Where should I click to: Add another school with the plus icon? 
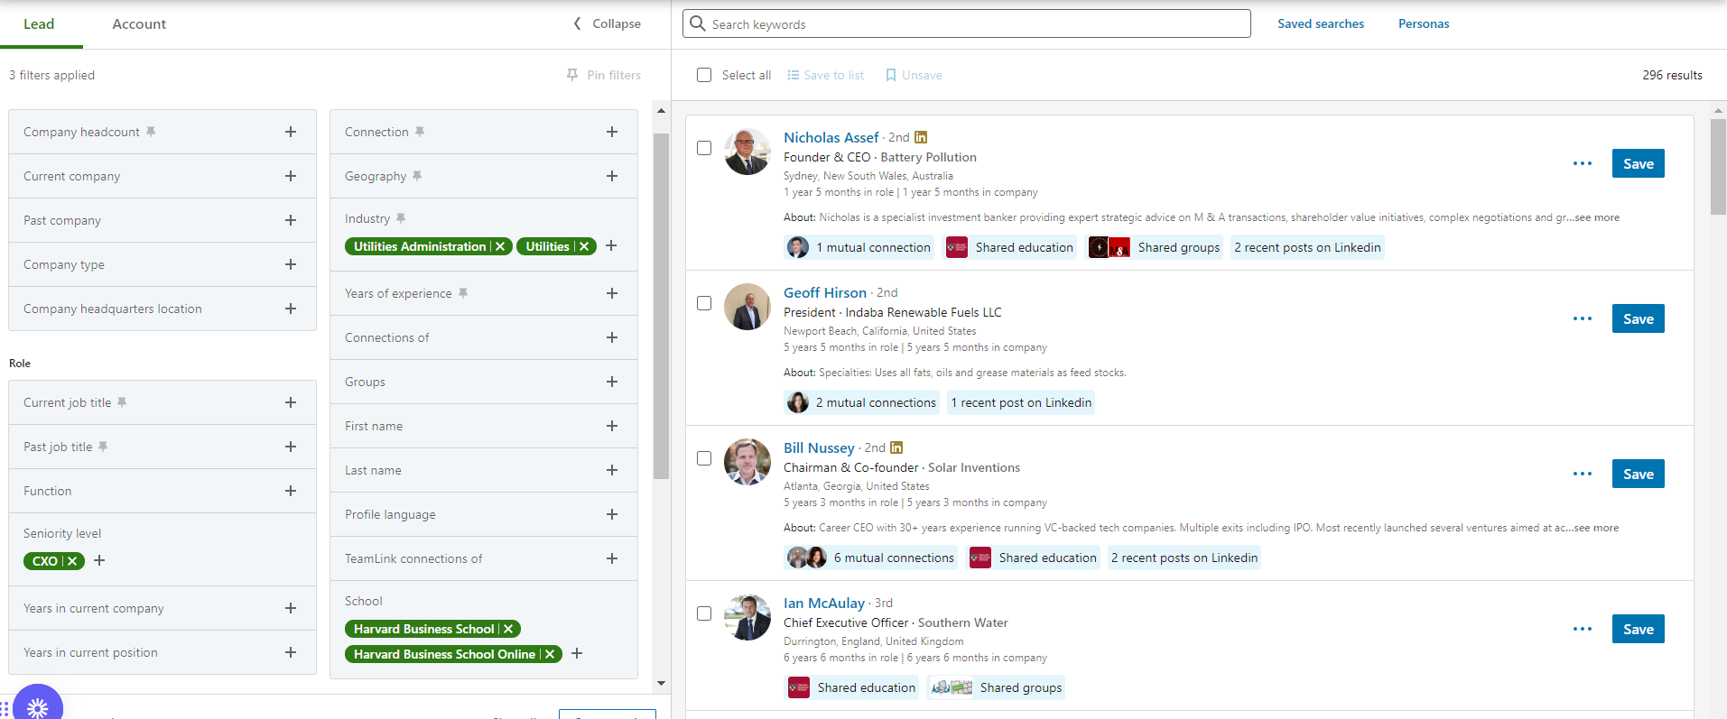(x=577, y=653)
